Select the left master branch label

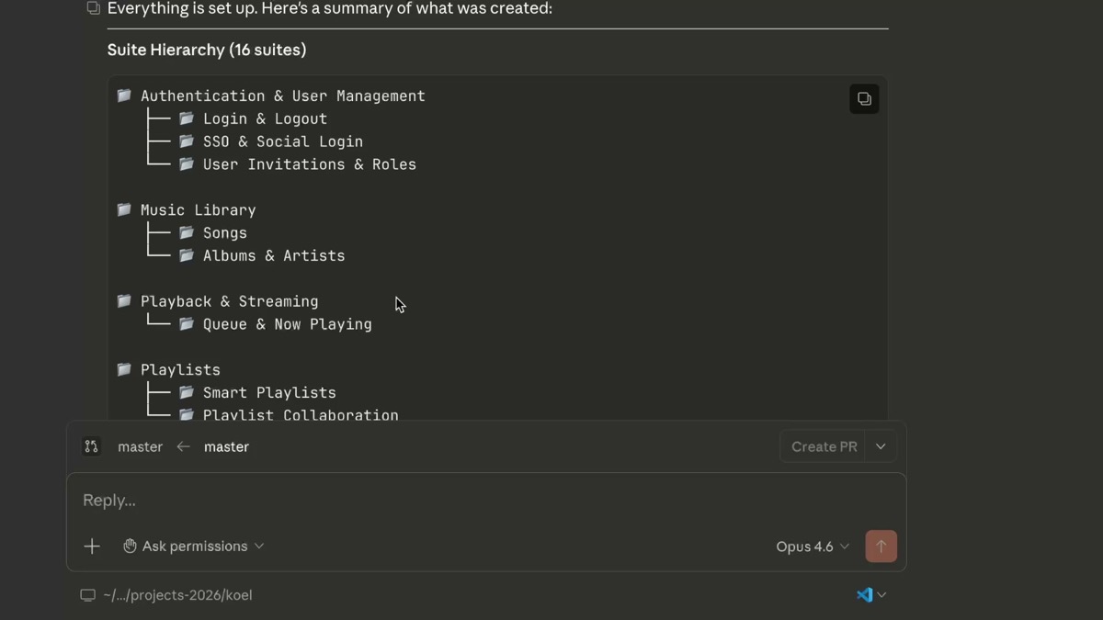pos(141,446)
